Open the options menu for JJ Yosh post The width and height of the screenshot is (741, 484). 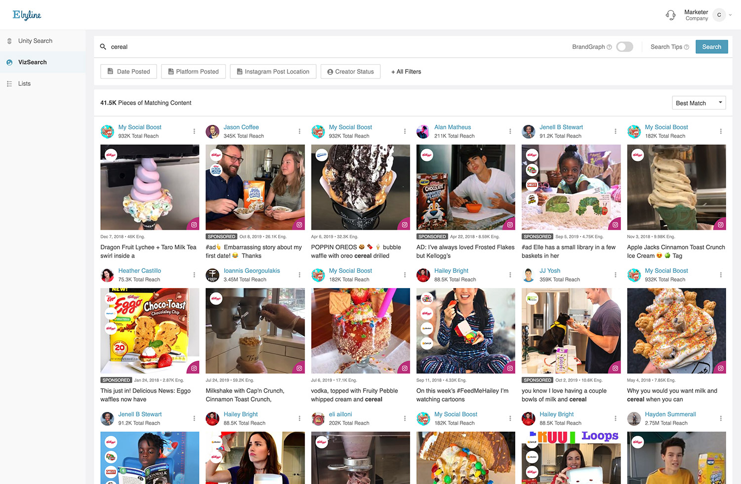(x=616, y=275)
